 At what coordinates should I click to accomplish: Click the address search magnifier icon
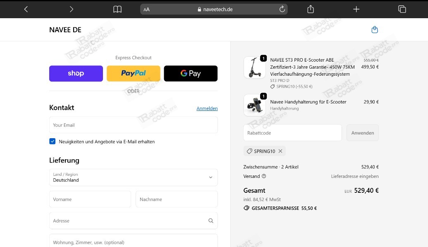click(211, 221)
